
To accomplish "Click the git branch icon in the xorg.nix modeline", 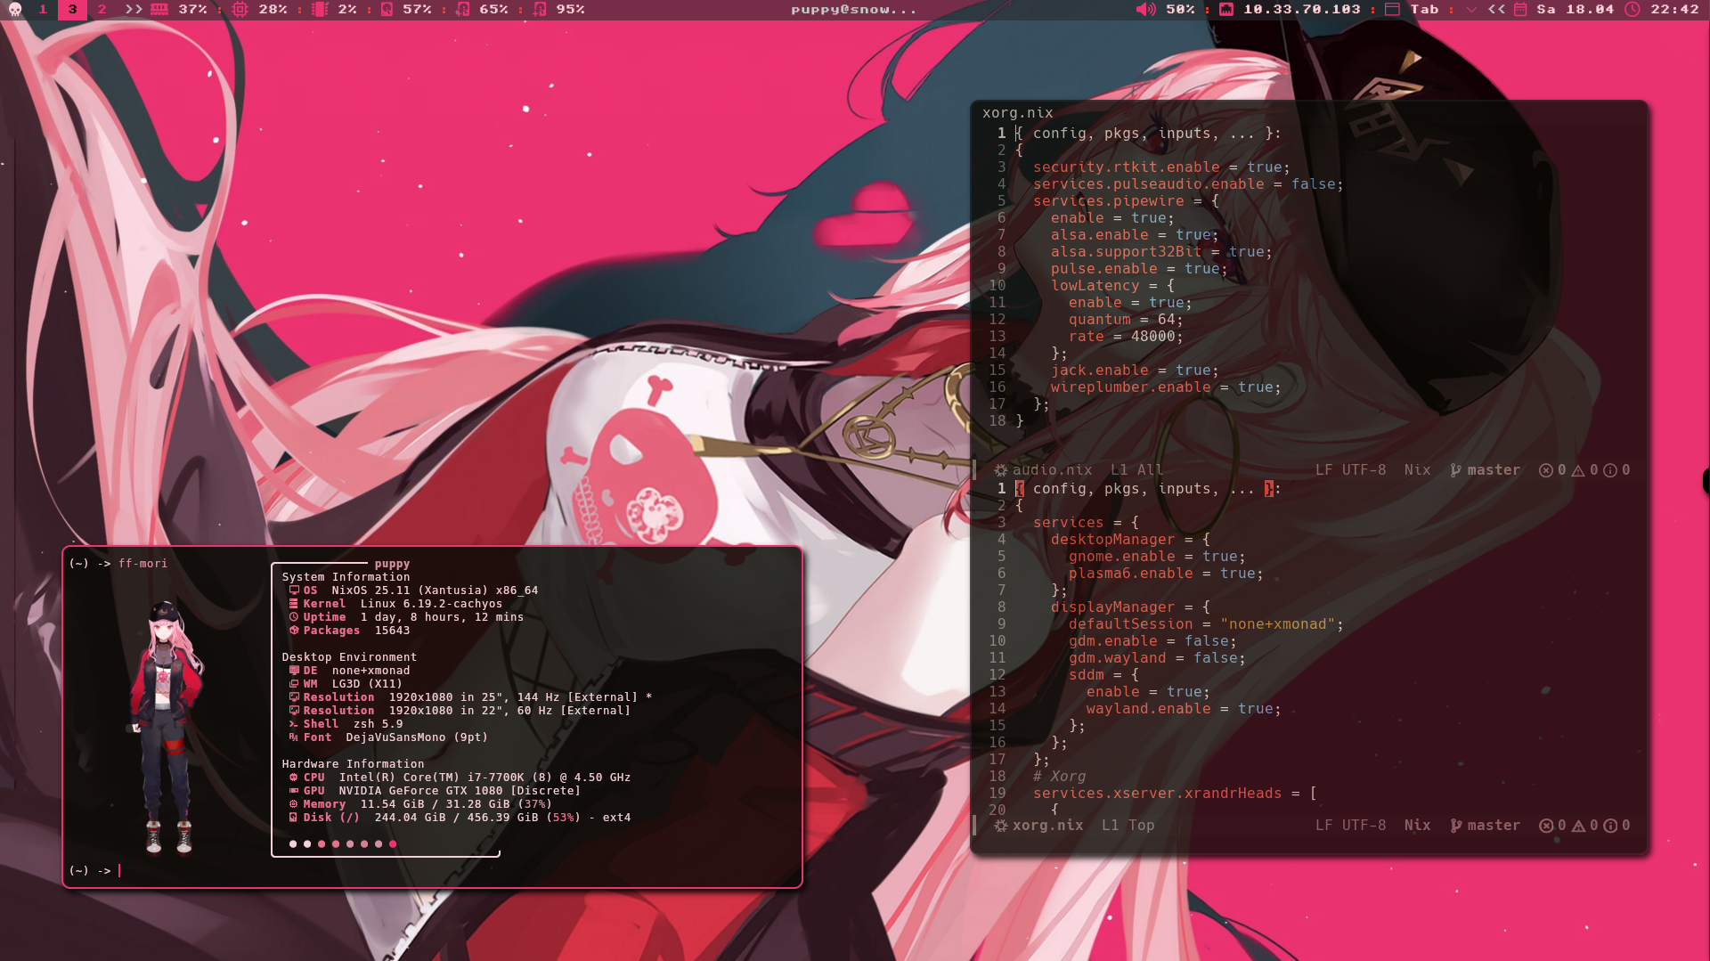I will (1455, 826).
